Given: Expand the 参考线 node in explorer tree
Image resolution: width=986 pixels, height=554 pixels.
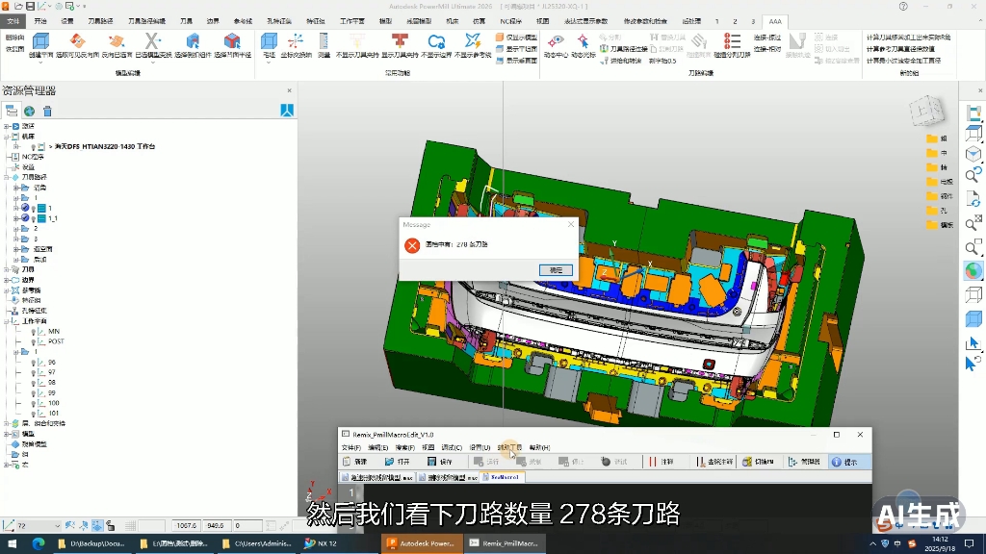Looking at the screenshot, I should click(7, 290).
